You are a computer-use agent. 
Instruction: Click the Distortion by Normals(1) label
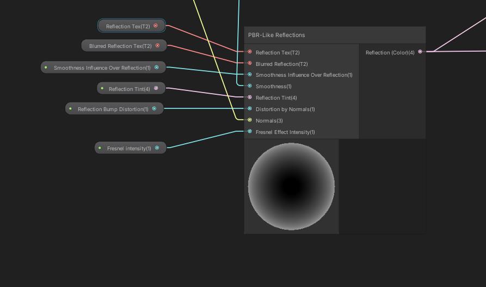[x=285, y=109]
